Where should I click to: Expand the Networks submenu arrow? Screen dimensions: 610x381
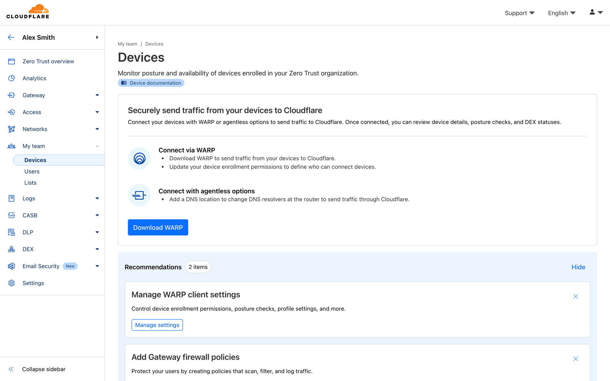97,129
